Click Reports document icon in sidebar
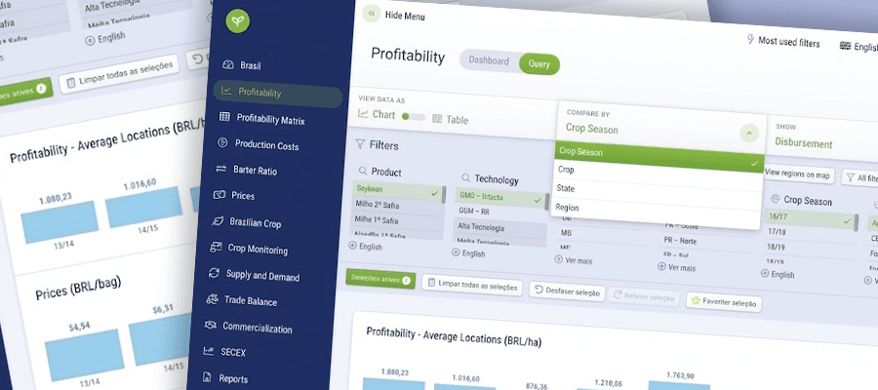Viewport: 878px width, 390px height. click(207, 377)
